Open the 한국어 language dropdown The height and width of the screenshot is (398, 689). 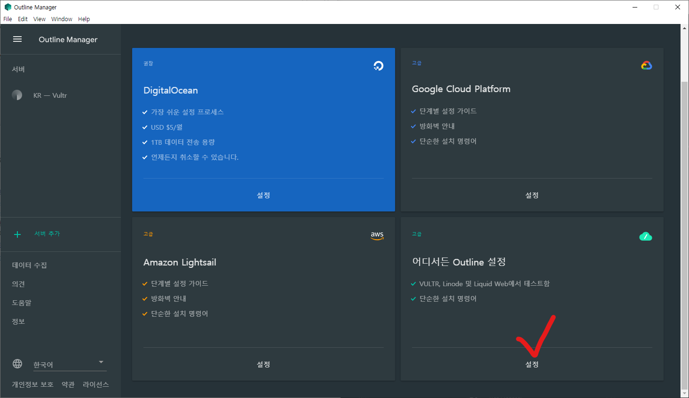click(x=69, y=364)
